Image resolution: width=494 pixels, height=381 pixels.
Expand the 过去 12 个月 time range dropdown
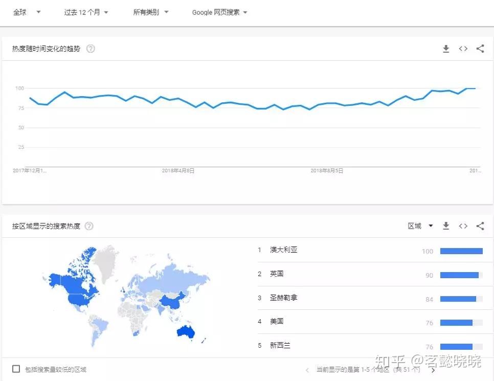86,12
